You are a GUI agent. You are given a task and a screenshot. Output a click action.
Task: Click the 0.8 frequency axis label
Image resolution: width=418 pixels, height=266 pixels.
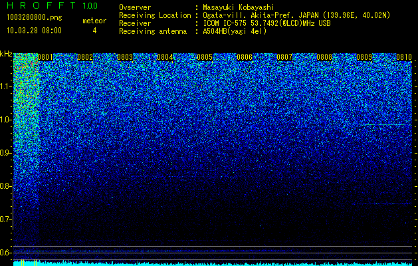coord(5,186)
